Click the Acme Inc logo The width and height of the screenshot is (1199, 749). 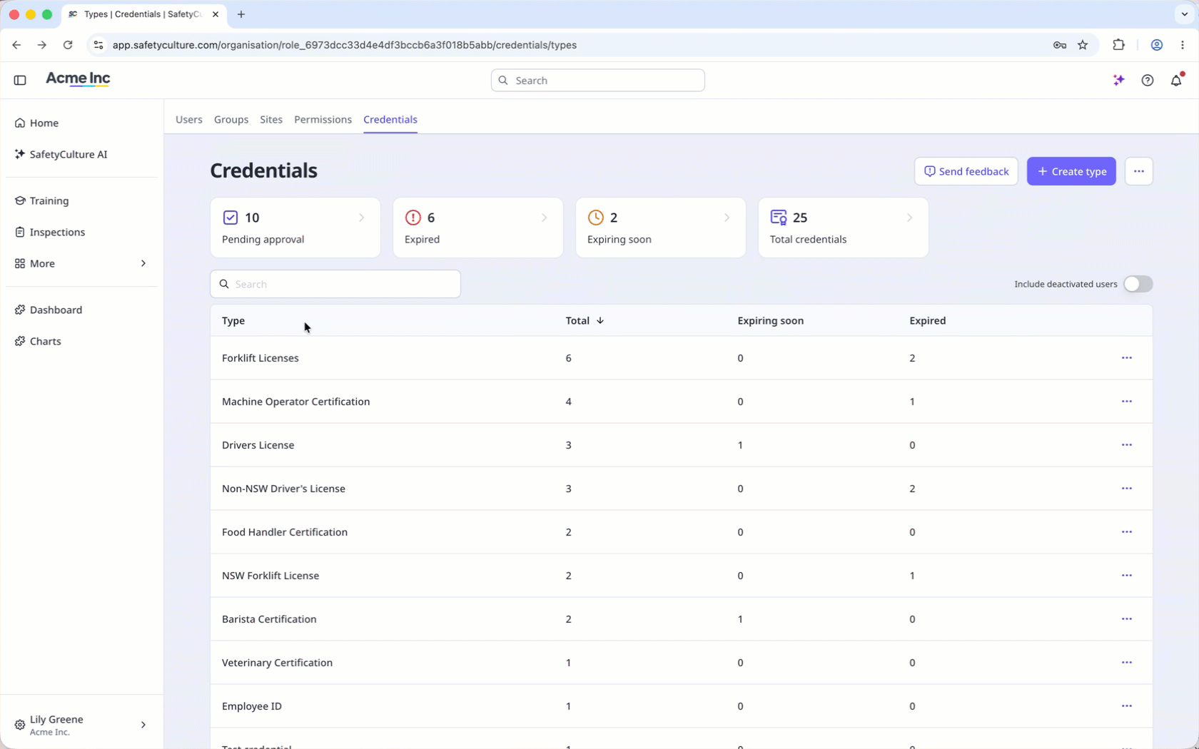[x=78, y=79]
